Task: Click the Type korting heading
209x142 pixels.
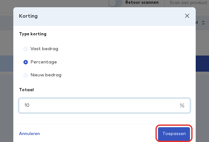Action: click(x=33, y=34)
